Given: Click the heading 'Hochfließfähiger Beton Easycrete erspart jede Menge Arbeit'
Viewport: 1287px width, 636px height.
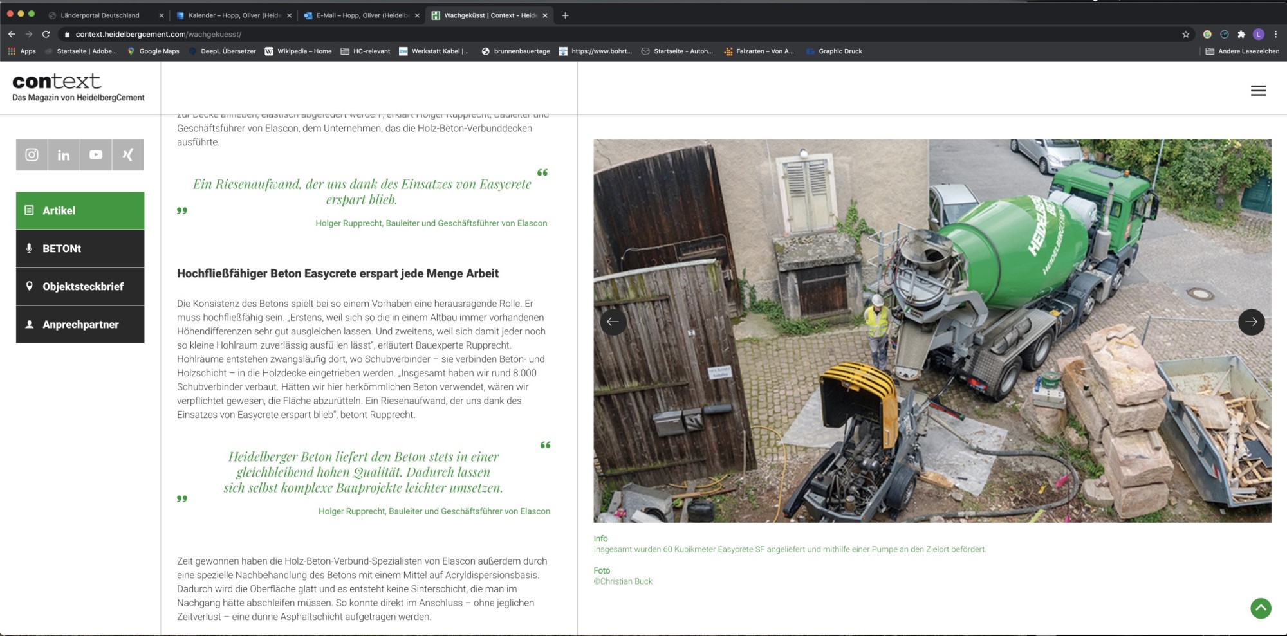Looking at the screenshot, I should 338,273.
